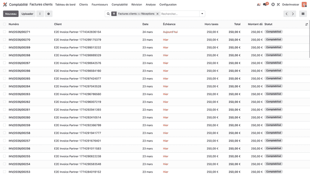Check the box for INV/2026/00264
The height and width of the screenshot is (175, 310).
tap(4, 86)
